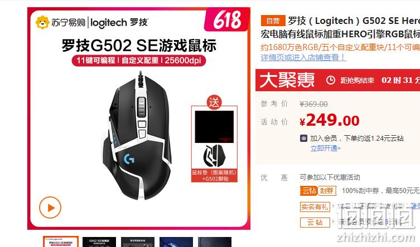The width and height of the screenshot is (420, 247).
Task: Click the 云钻 刮券 coupon tag
Action: [x=318, y=191]
